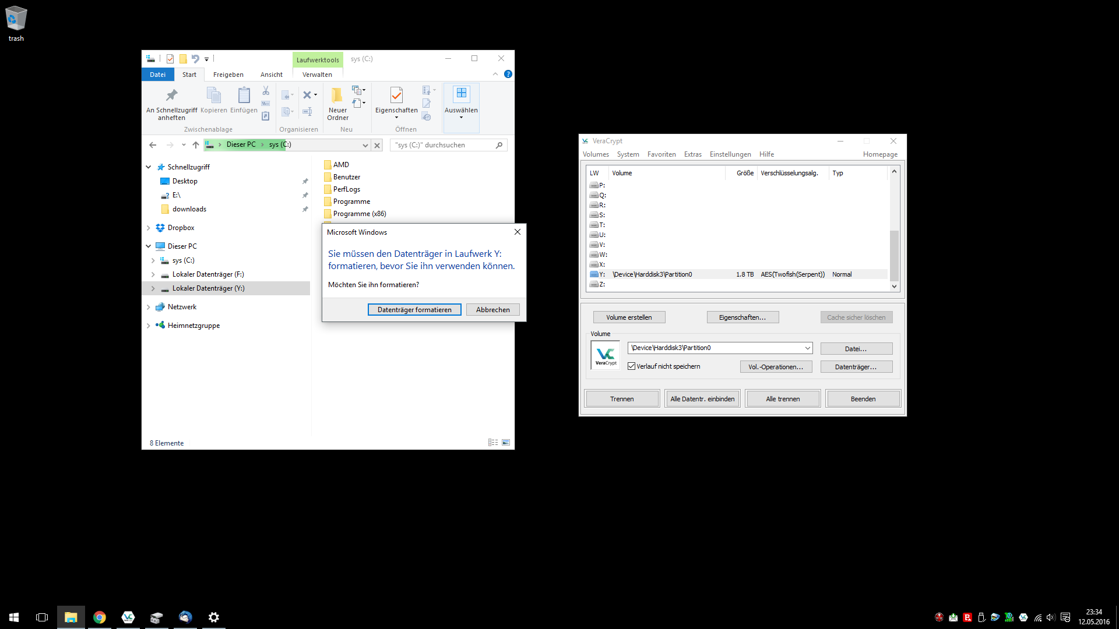Open the Ansicht ribbon tab

click(271, 75)
